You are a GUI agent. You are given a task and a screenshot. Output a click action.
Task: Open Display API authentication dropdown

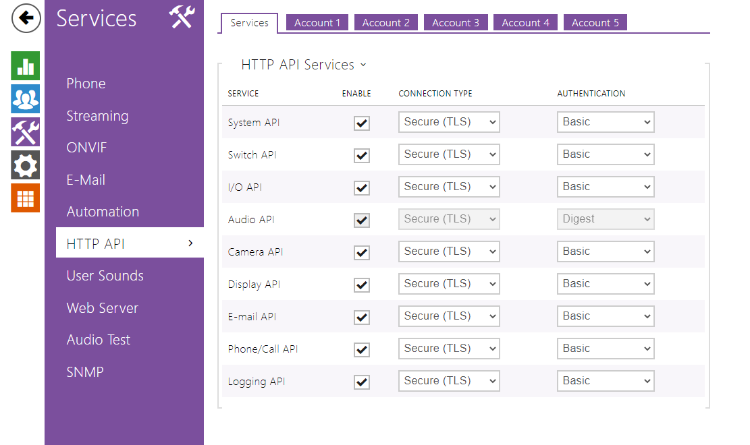point(605,284)
